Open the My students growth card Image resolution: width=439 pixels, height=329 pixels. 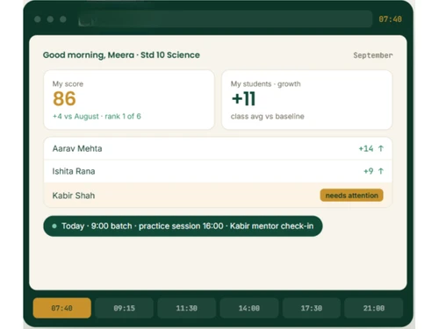click(x=306, y=100)
